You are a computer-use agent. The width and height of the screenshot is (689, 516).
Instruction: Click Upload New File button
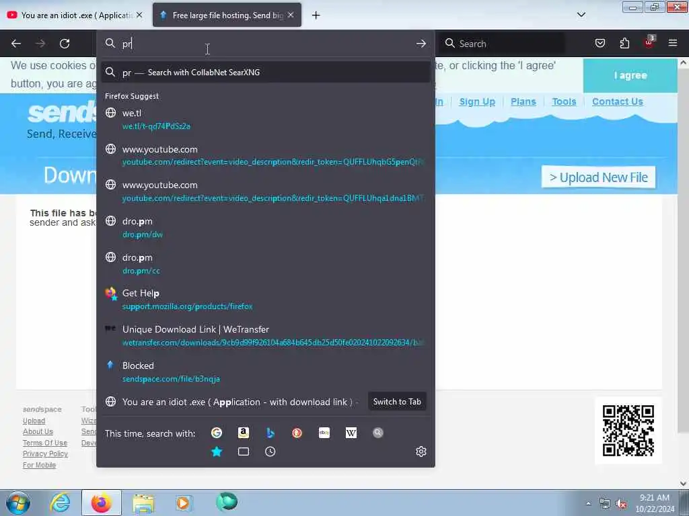pos(598,177)
